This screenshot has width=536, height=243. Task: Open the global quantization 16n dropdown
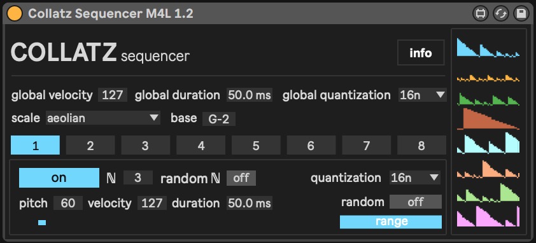pos(422,95)
